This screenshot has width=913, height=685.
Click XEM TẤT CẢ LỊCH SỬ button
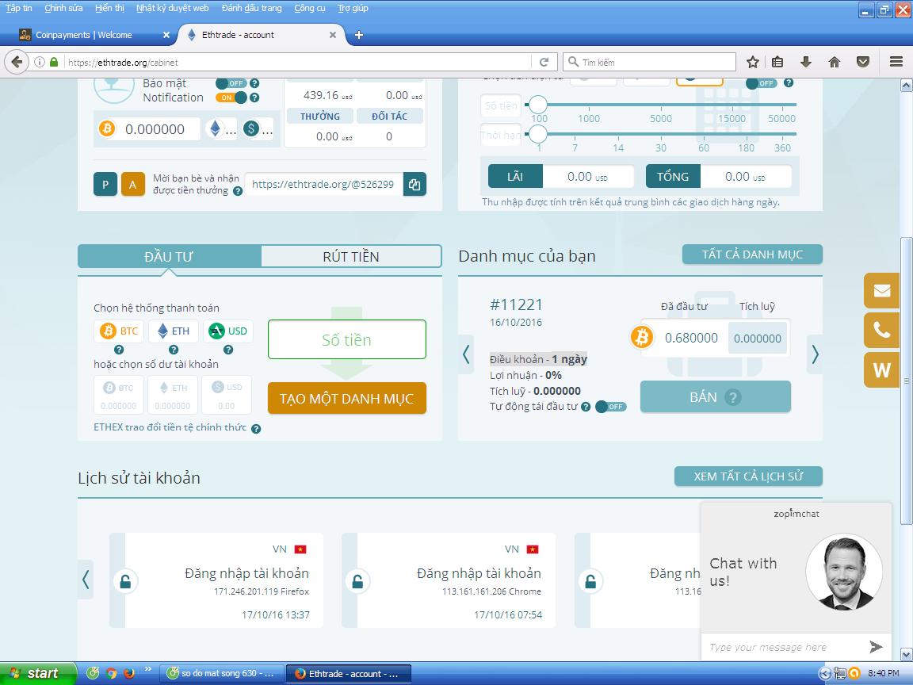748,476
